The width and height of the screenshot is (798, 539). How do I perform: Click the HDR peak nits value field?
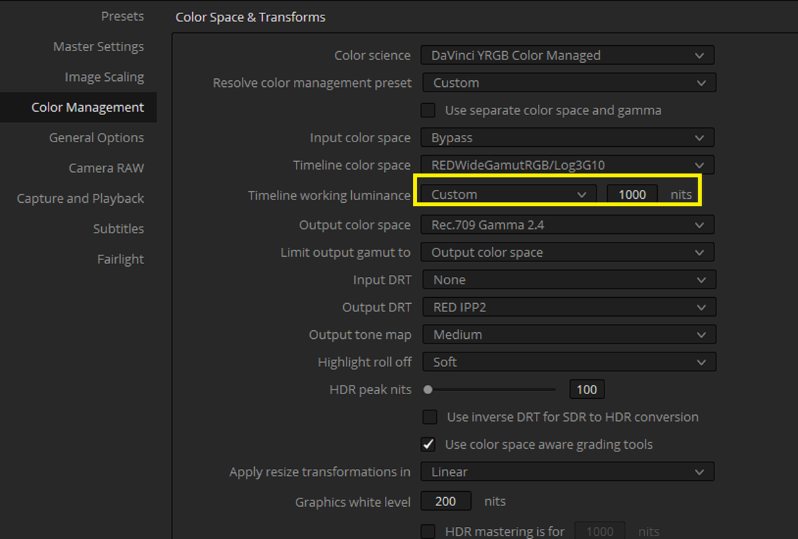[x=587, y=390]
